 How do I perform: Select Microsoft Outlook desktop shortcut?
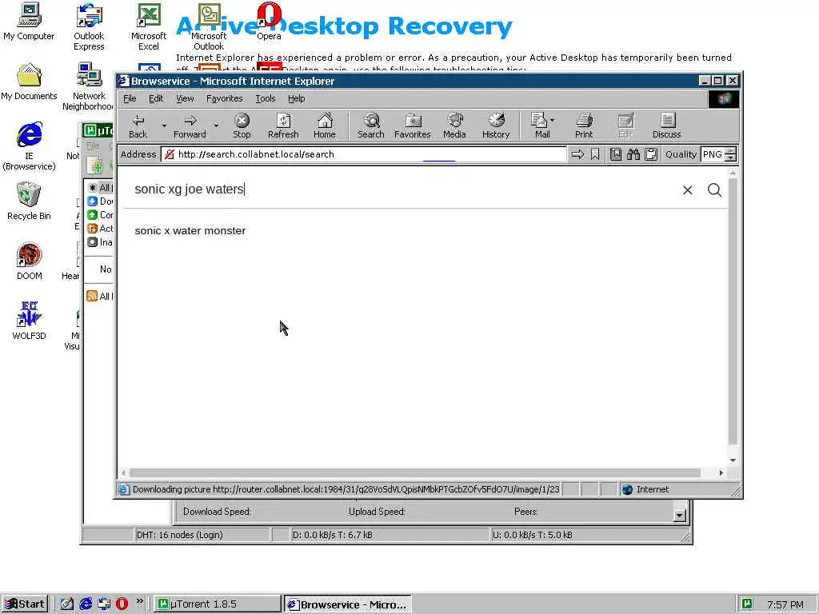click(x=209, y=26)
